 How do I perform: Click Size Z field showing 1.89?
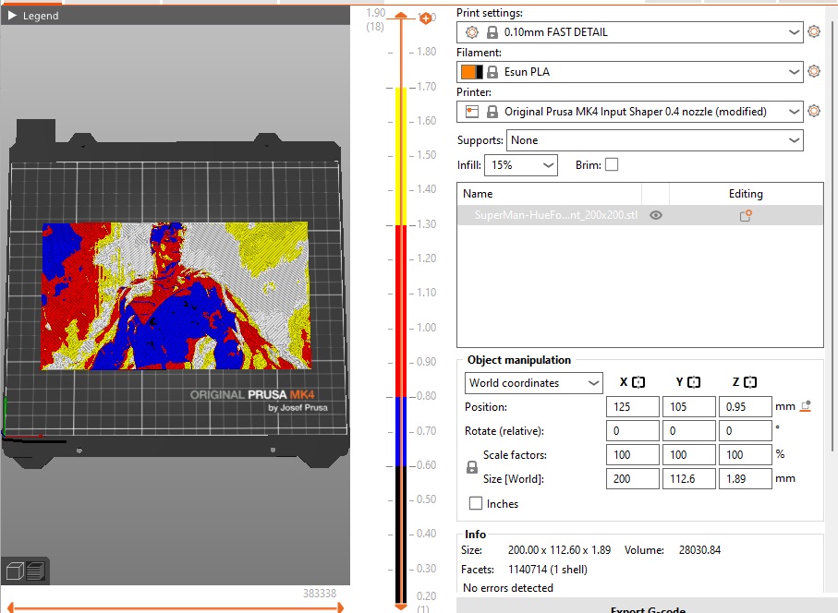point(745,479)
